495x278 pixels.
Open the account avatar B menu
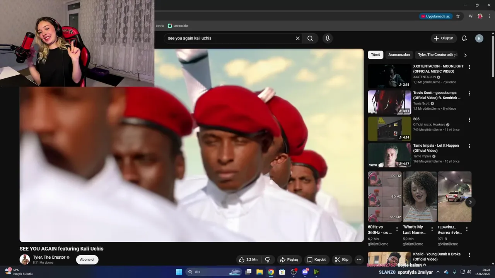tap(479, 38)
